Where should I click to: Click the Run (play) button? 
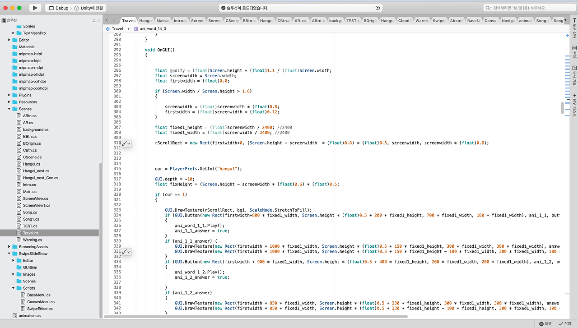tap(35, 8)
